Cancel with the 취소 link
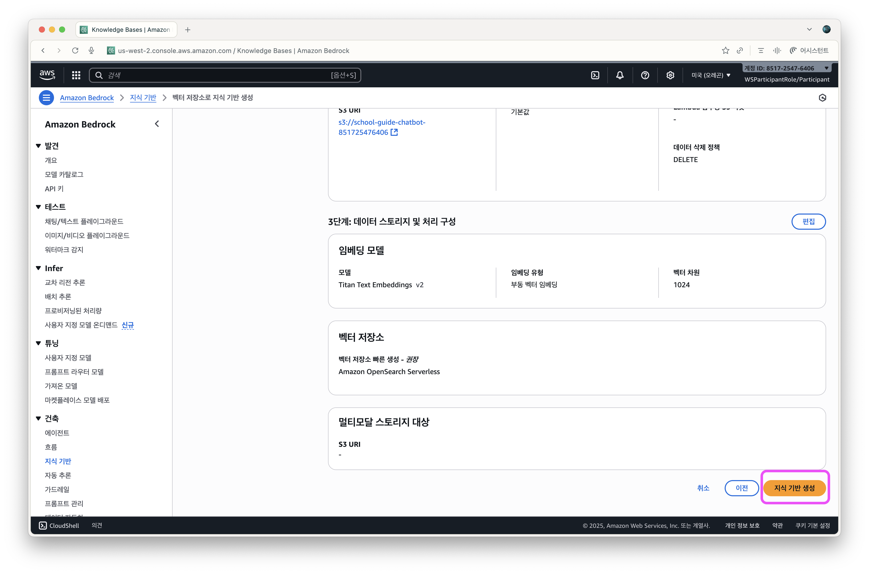Image resolution: width=869 pixels, height=574 pixels. 703,488
